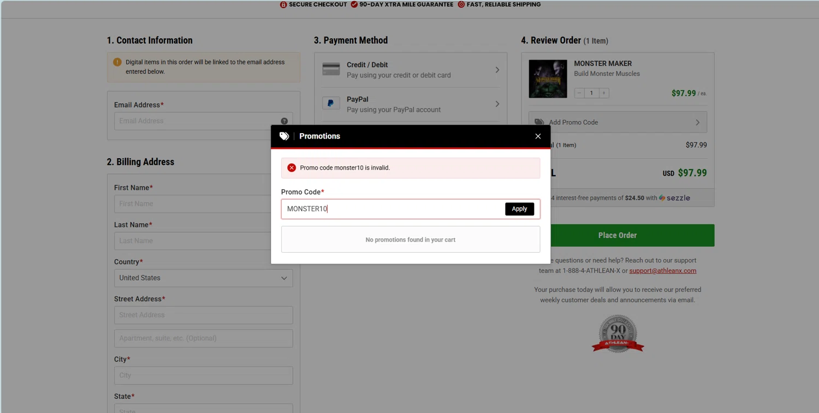Open the Add Promo Code row
The height and width of the screenshot is (413, 819).
pos(618,122)
